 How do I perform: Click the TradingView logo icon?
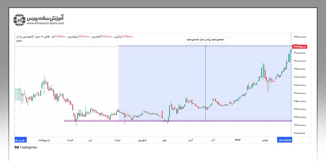16,147
